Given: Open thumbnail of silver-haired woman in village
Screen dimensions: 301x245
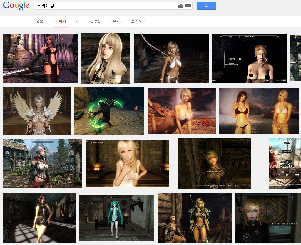Looking at the screenshot, I should 43,164.
